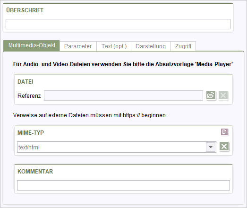This screenshot has width=247, height=208.
Task: Open the Parameter tab
Action: 78,46
